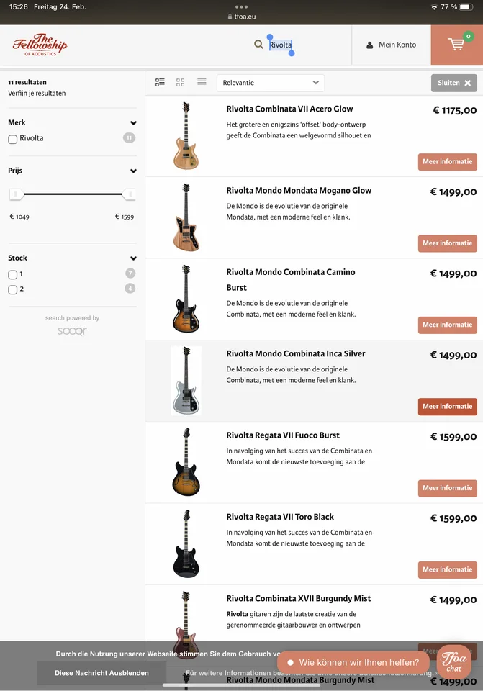
Task: Open the Relevantie sort dropdown
Action: [270, 83]
